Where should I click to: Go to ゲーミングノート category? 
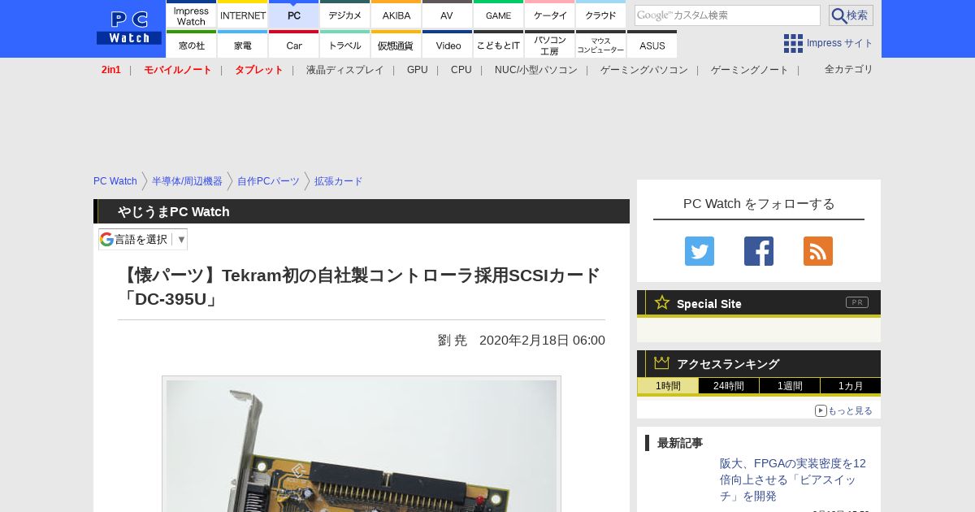[750, 70]
